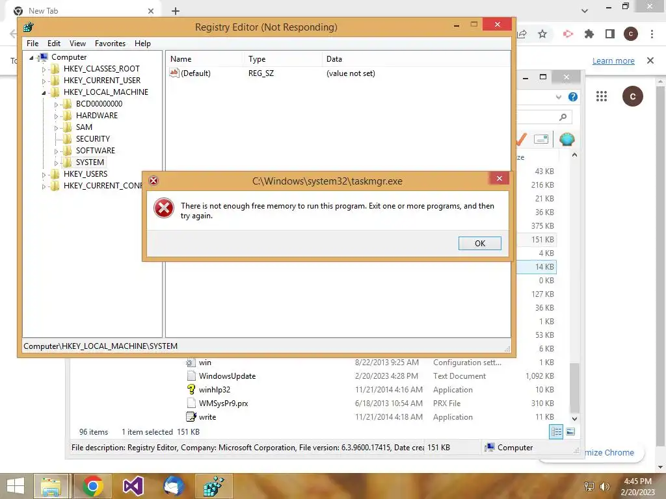Image resolution: width=666 pixels, height=499 pixels.
Task: Open the Windows Start button
Action: coord(16,486)
